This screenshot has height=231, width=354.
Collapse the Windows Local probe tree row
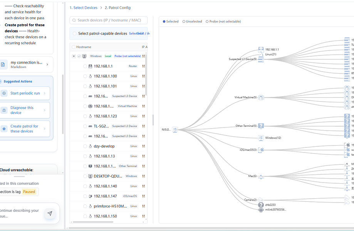tap(74, 56)
